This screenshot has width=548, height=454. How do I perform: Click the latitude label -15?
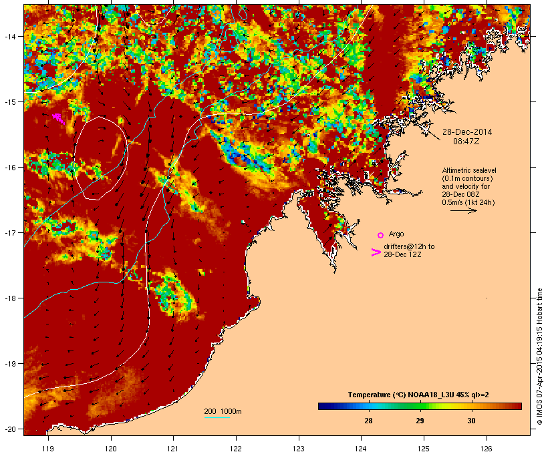[x=9, y=101]
